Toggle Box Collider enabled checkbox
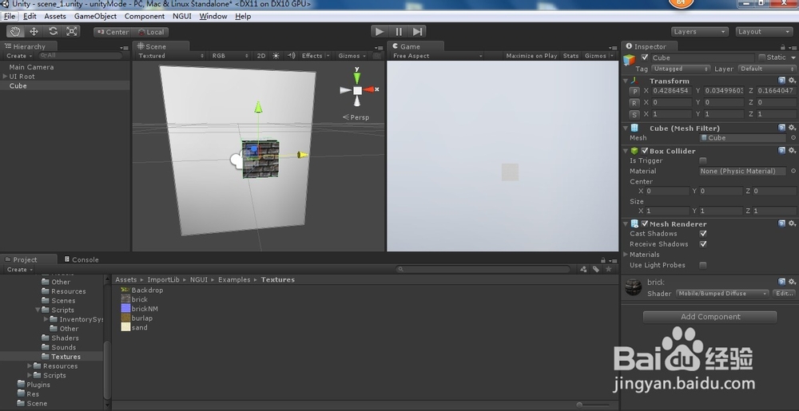 point(645,151)
